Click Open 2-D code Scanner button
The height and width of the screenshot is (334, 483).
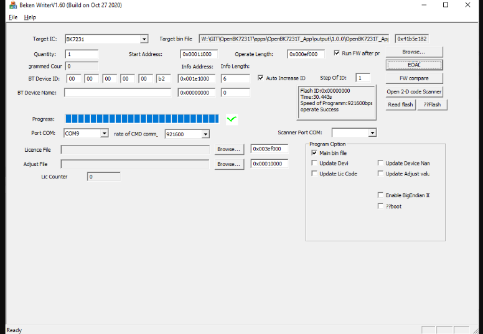coord(414,91)
